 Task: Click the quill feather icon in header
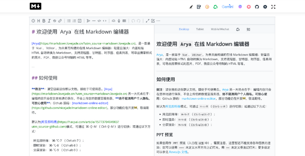tap(191, 7)
